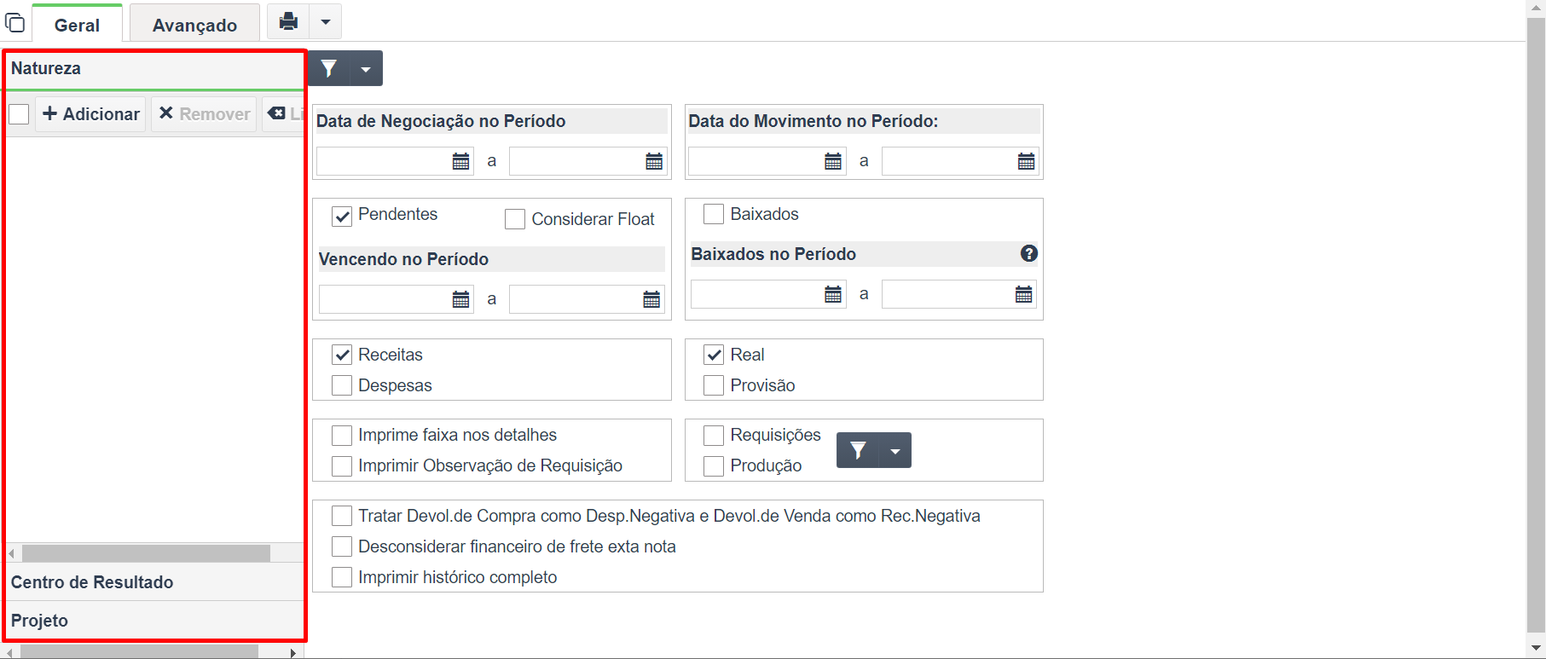Click the Remover button
Image resolution: width=1546 pixels, height=659 pixels.
[205, 114]
